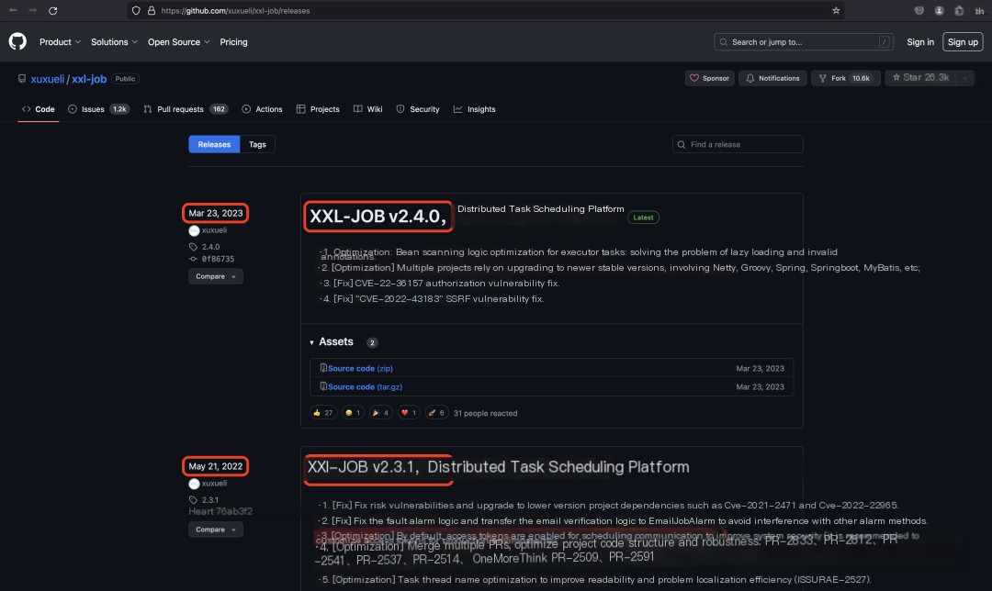Click the xuxueli avatar under May 21, 2022
This screenshot has width=992, height=591.
coord(194,484)
